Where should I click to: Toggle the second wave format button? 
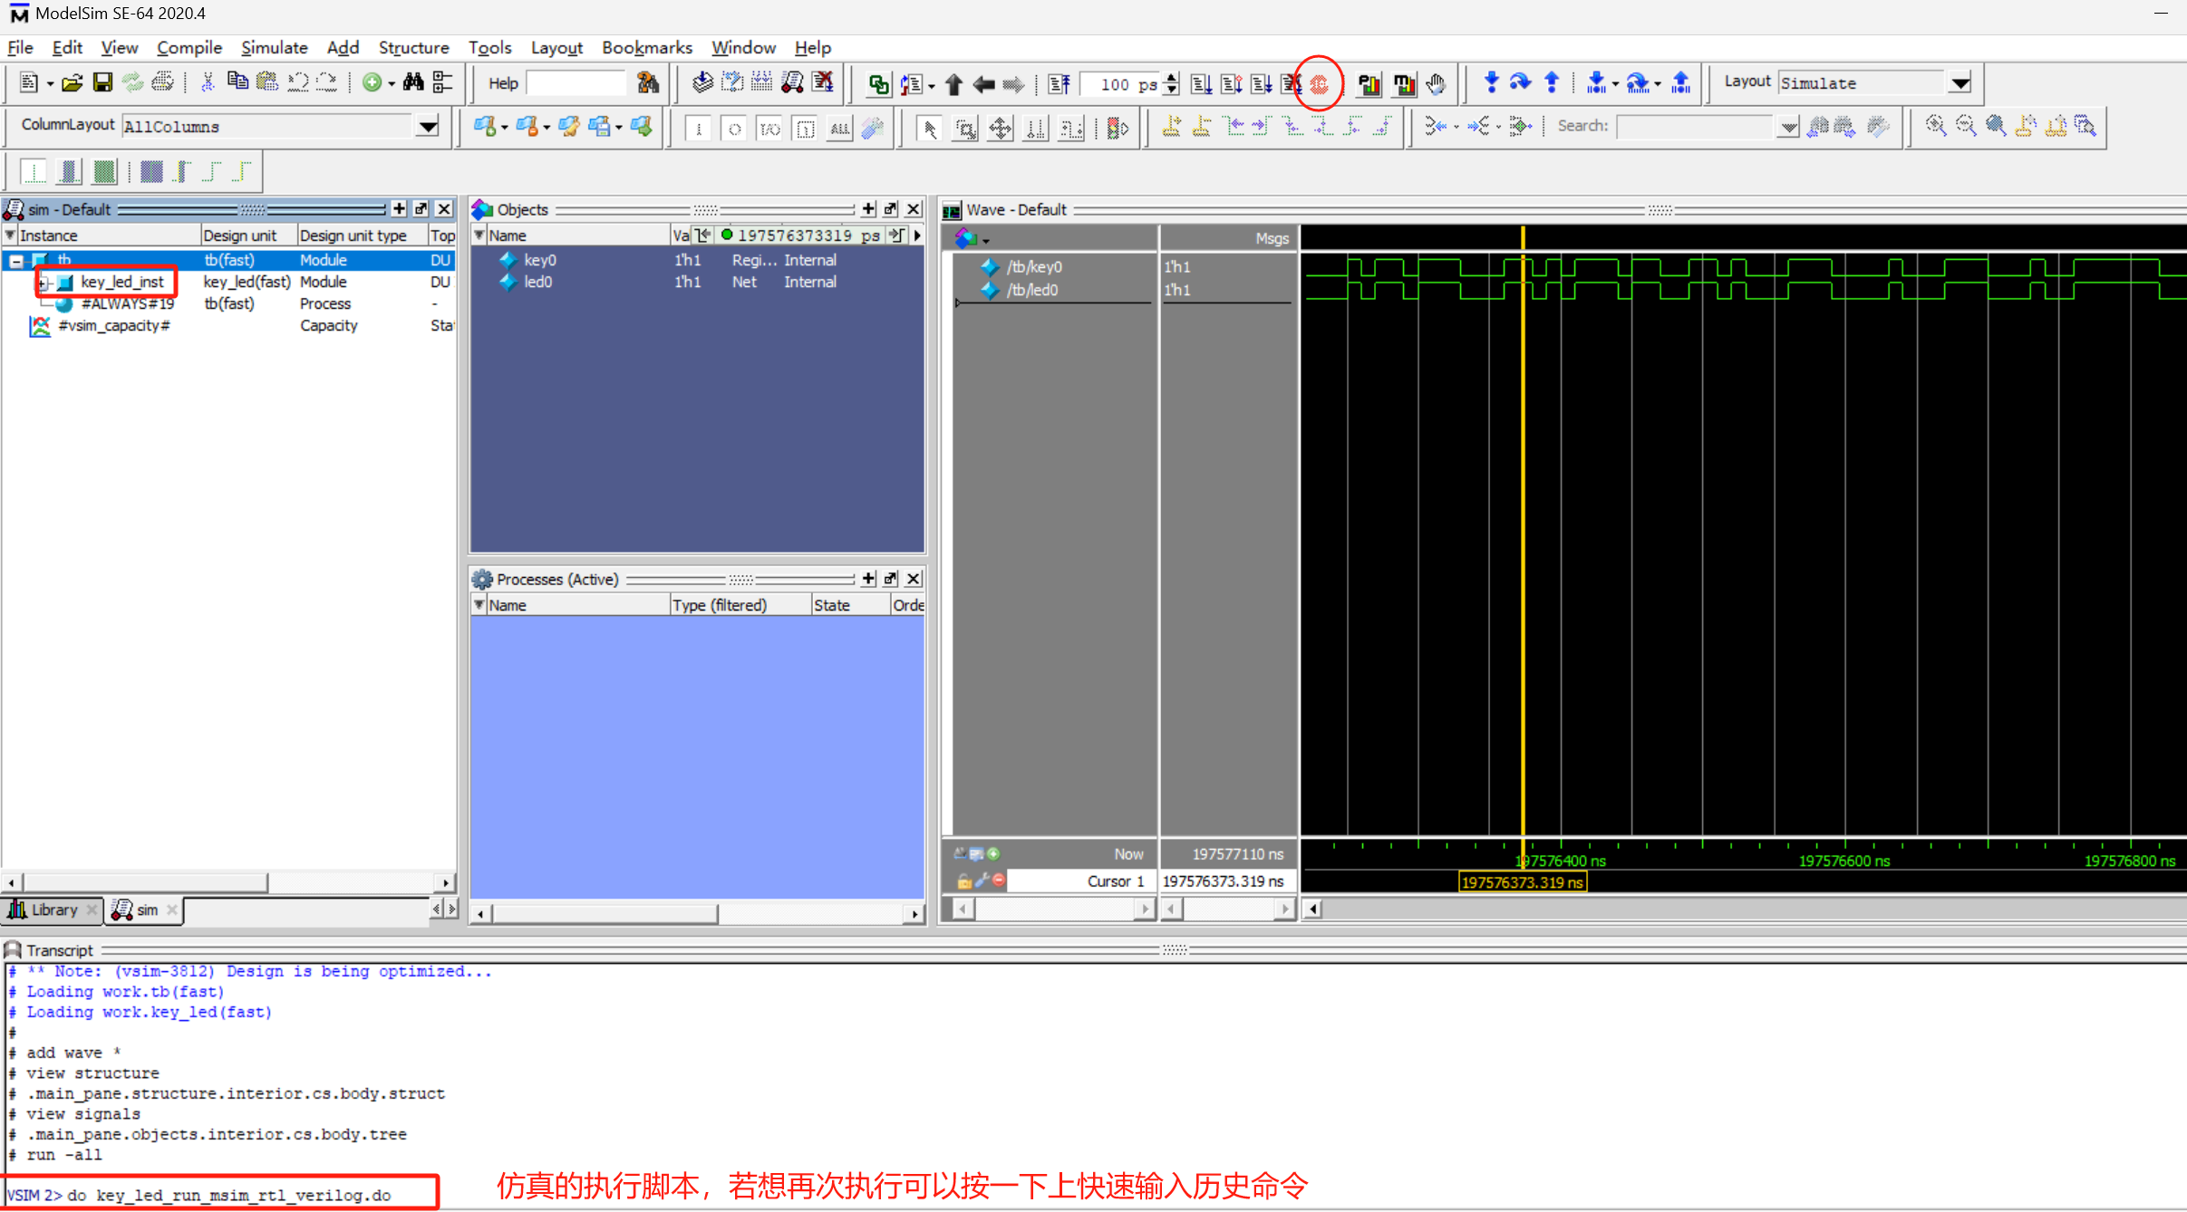(x=69, y=171)
